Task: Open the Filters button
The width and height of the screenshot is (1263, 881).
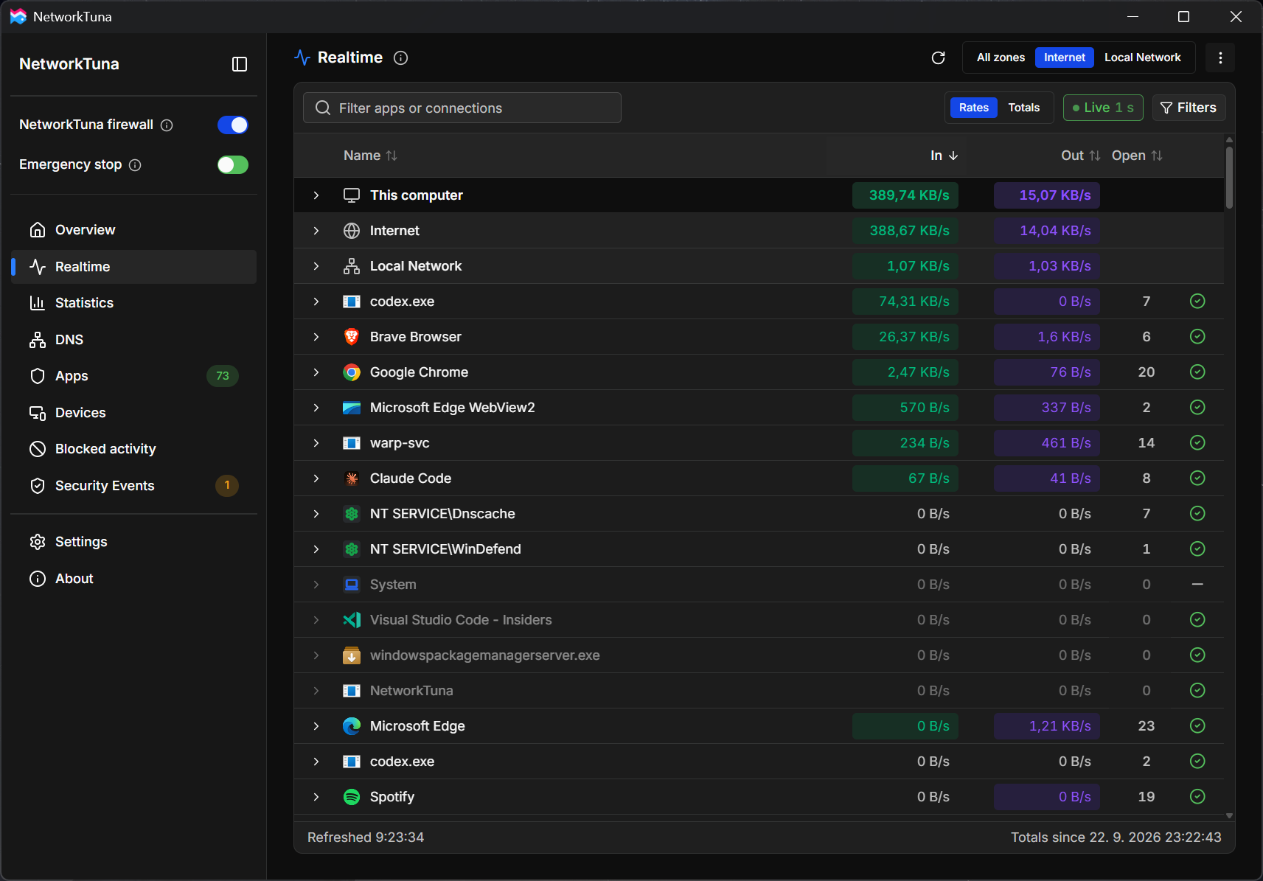Action: pos(1189,108)
